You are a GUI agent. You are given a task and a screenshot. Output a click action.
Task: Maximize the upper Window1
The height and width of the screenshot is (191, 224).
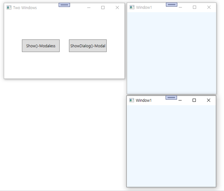194,7
